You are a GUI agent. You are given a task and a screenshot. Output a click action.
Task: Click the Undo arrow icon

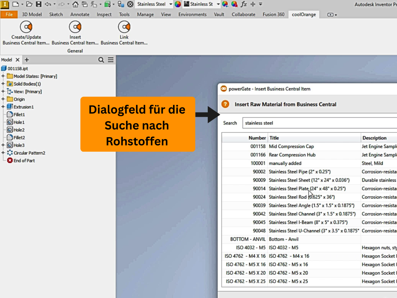tap(48, 4)
